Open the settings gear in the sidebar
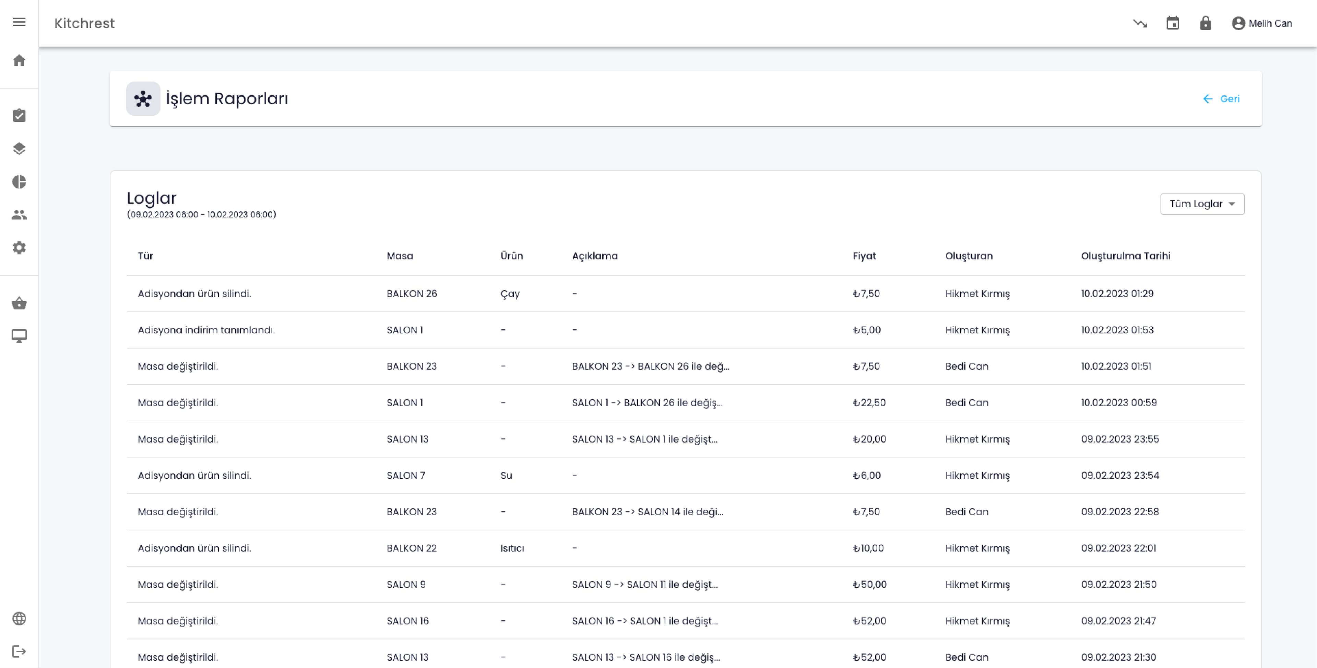 point(19,248)
